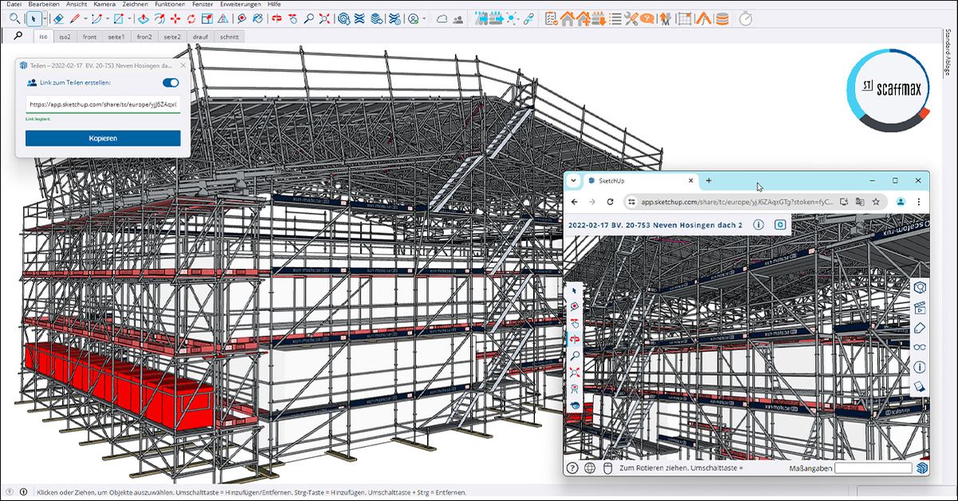This screenshot has width=958, height=501.
Task: Open the glasses display panel in browser viewer
Action: 919,347
